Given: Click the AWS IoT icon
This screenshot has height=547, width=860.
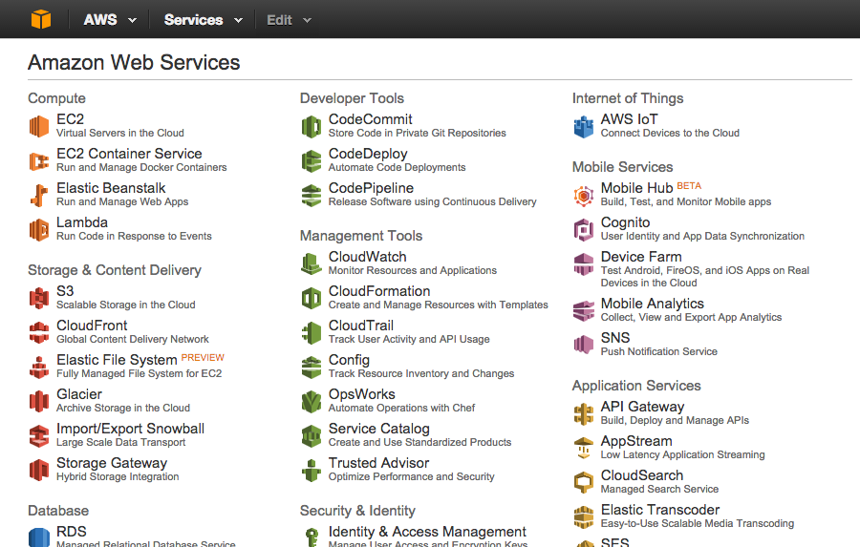Looking at the screenshot, I should (583, 127).
